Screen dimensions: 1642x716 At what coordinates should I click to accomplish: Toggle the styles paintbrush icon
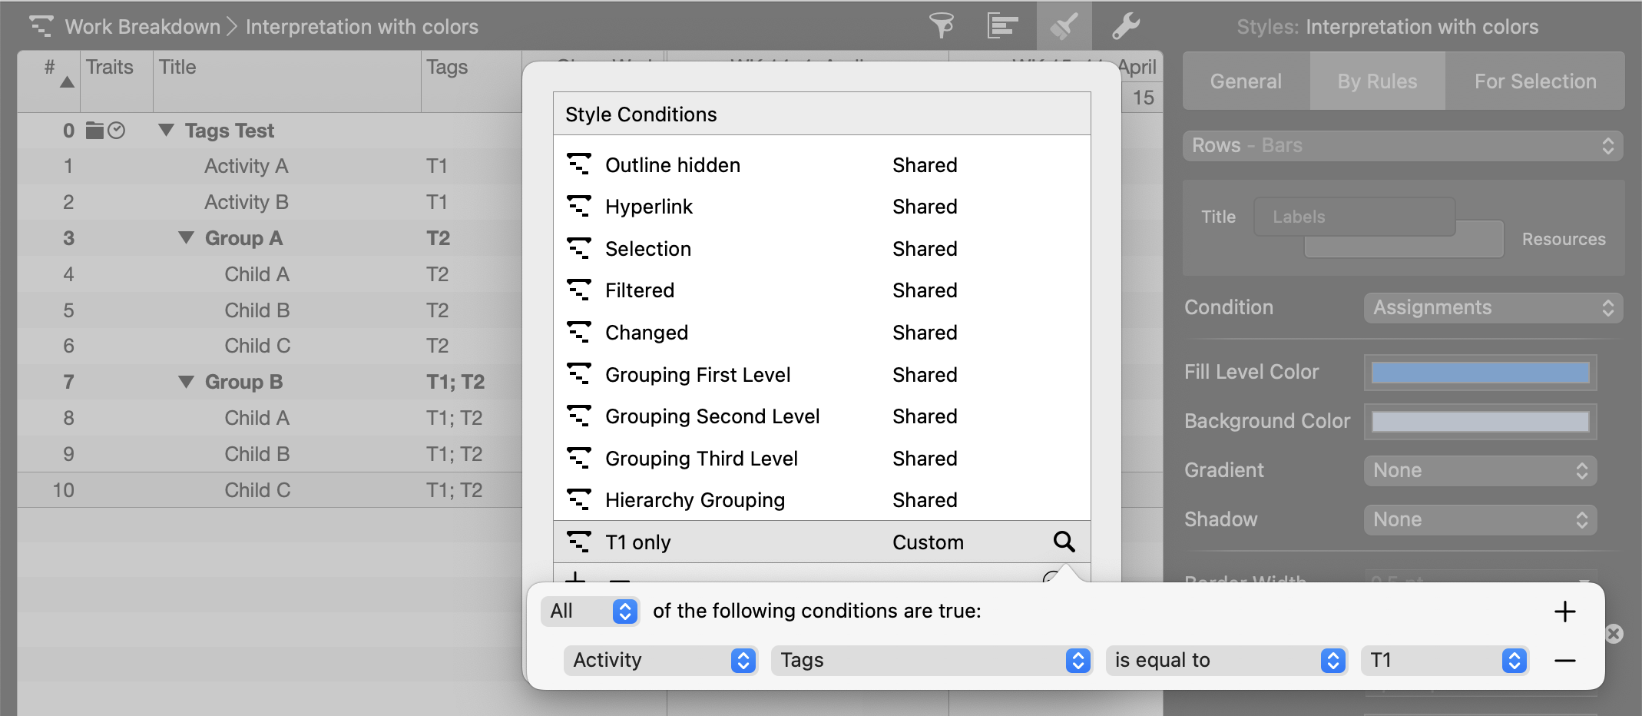(1064, 26)
